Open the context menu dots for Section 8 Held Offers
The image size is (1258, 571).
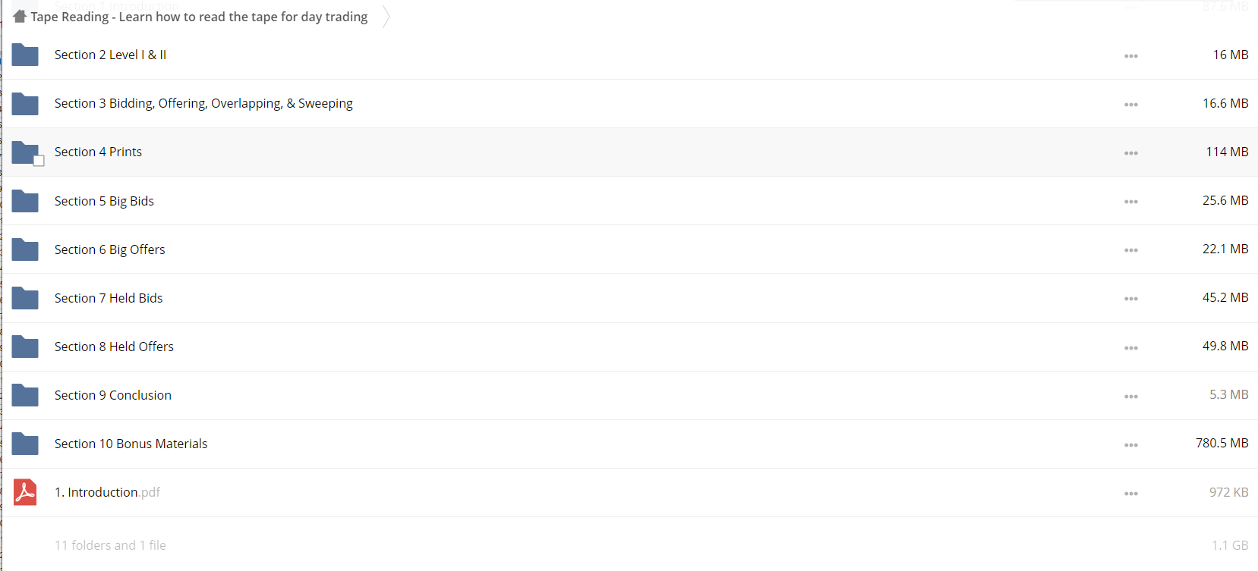pyautogui.click(x=1131, y=348)
